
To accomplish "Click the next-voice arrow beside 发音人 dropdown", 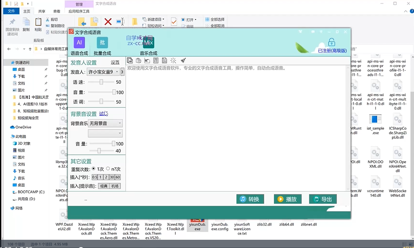I will (122, 72).
